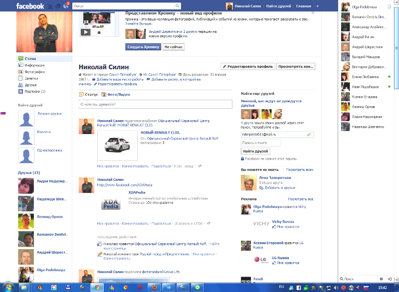This screenshot has width=399, height=292.
Task: Click the chat sidebar Поиск field
Action: point(359,279)
